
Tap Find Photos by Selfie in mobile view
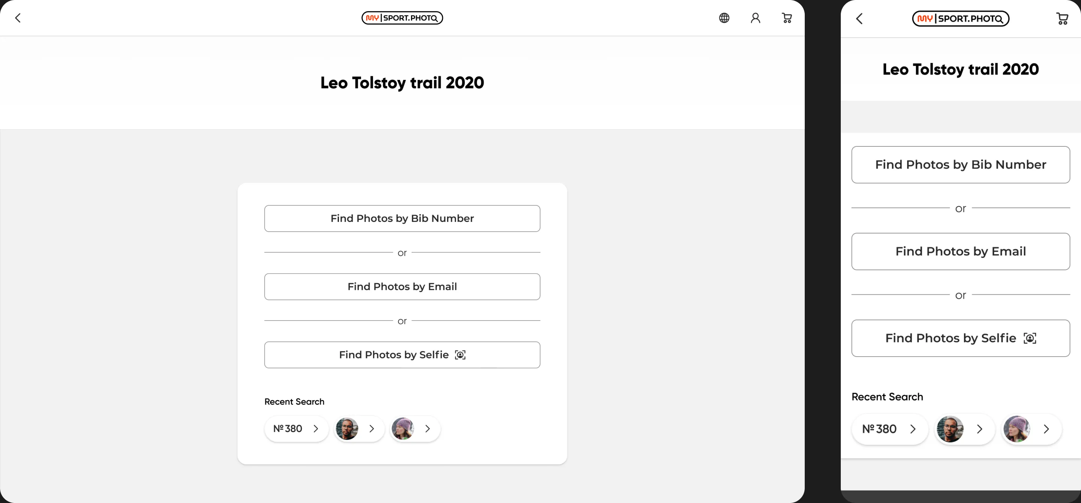click(x=961, y=338)
